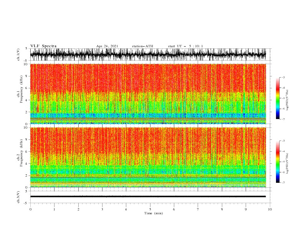
Task: Click the "6" kHz tick on ch.2 axis
Action: coord(26,151)
